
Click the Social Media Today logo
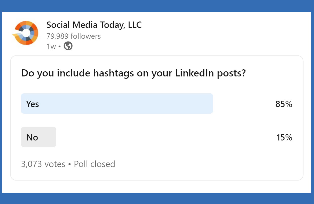click(25, 33)
